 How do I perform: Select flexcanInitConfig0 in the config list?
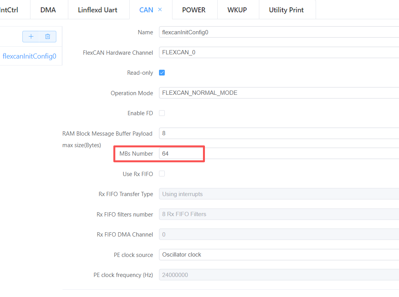(x=29, y=56)
